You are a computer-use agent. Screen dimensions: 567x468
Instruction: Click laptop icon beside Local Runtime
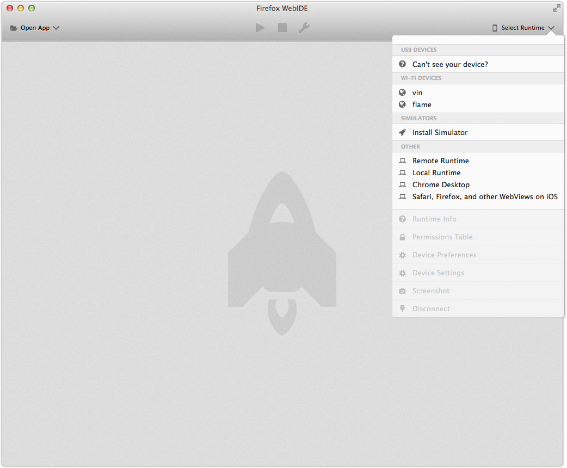pyautogui.click(x=402, y=173)
